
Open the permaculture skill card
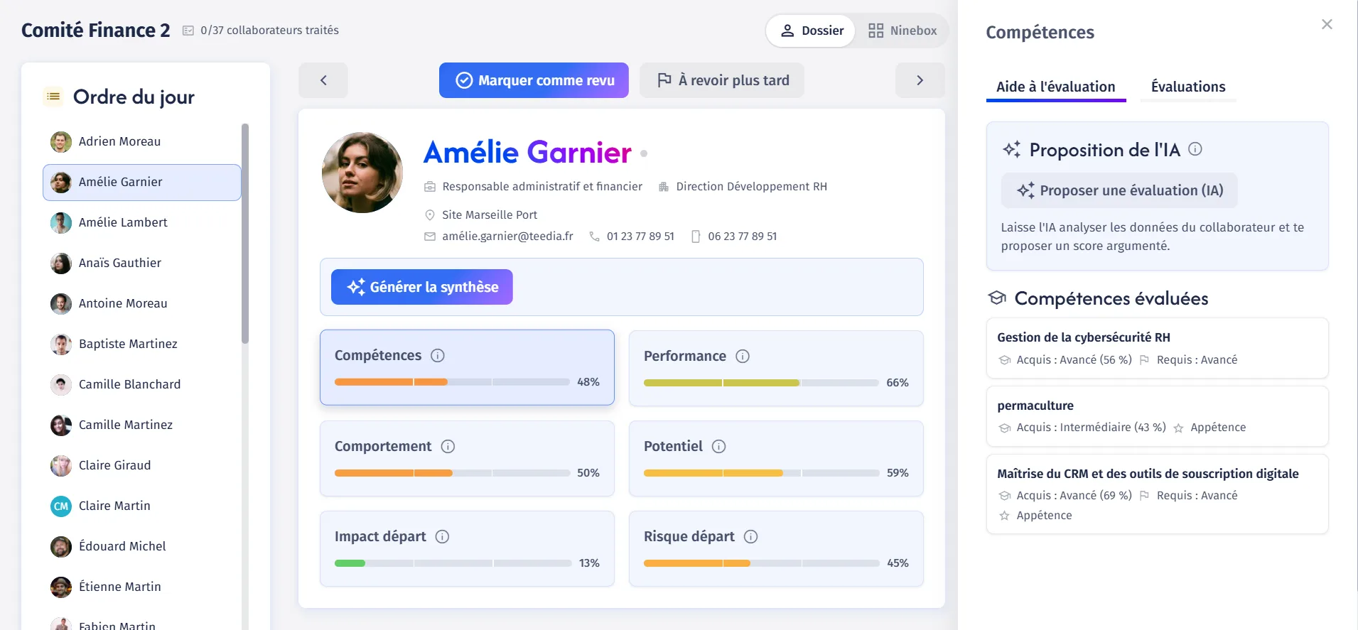pyautogui.click(x=1158, y=416)
